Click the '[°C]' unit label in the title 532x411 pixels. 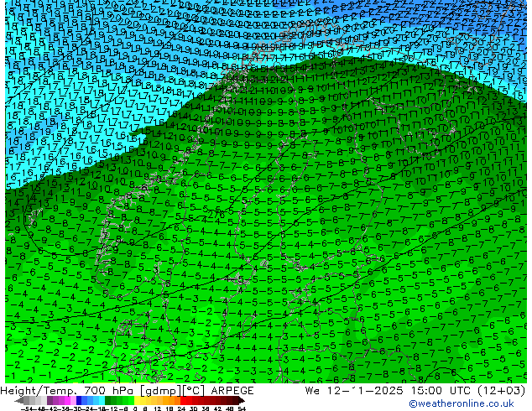(x=194, y=391)
